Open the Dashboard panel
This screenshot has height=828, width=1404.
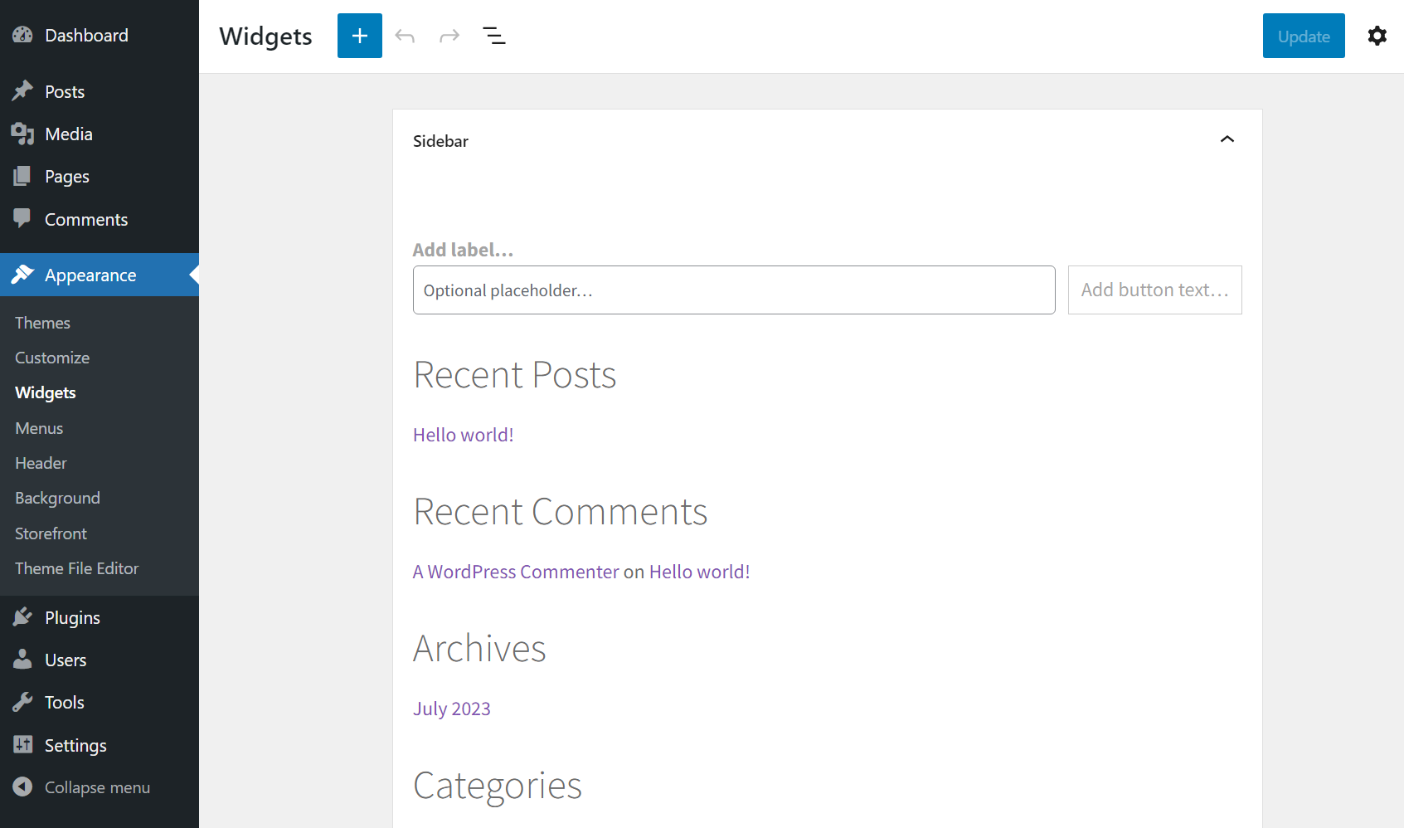(22, 35)
